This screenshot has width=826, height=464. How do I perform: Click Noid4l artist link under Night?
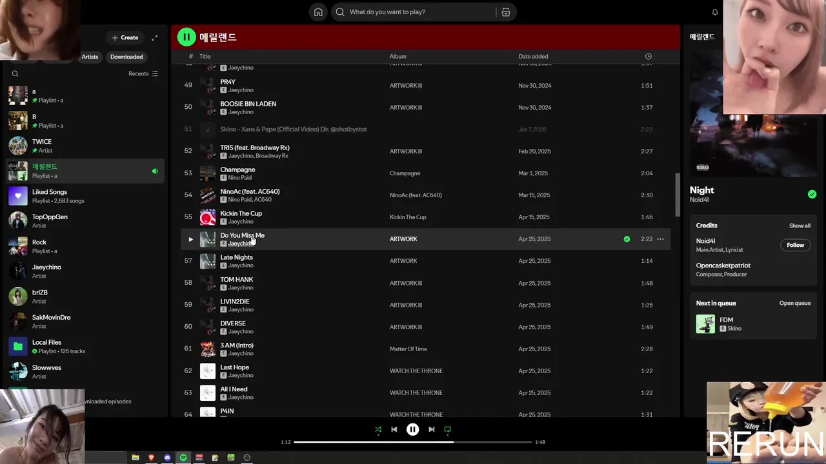point(699,200)
